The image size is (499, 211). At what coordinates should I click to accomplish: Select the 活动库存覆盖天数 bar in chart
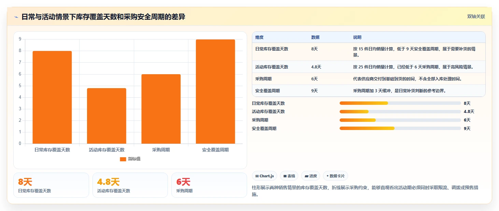coord(106,116)
